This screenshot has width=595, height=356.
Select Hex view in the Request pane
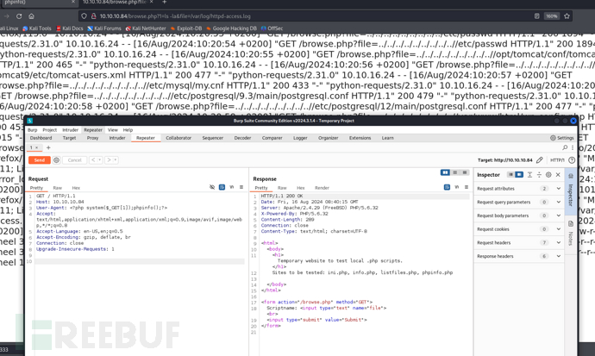(x=76, y=188)
